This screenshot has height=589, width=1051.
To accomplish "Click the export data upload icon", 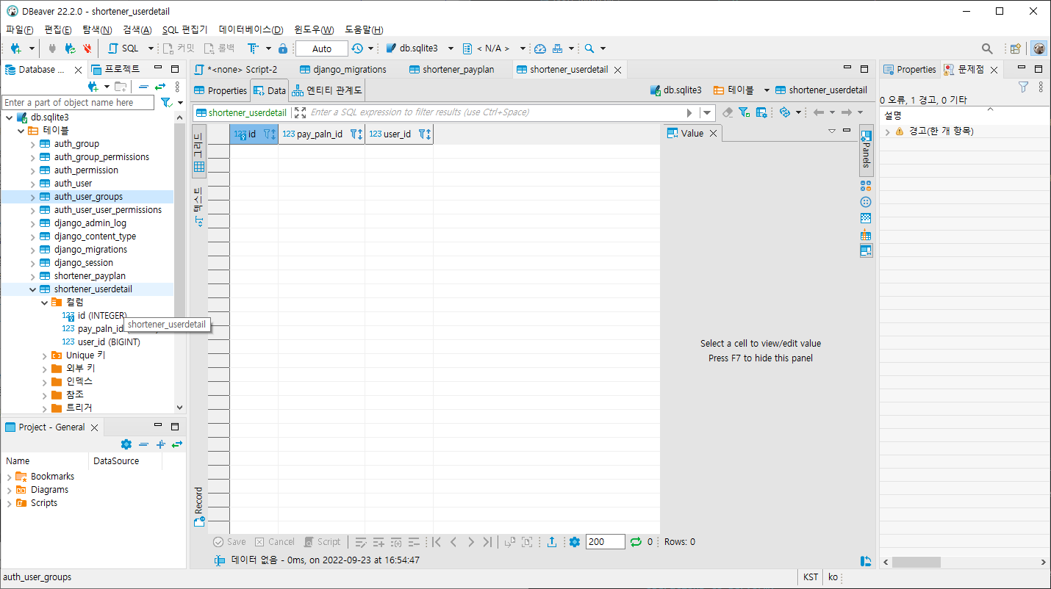I will (x=552, y=542).
